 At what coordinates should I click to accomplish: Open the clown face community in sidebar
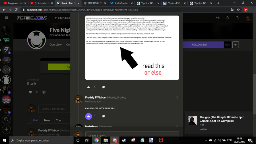[6, 100]
